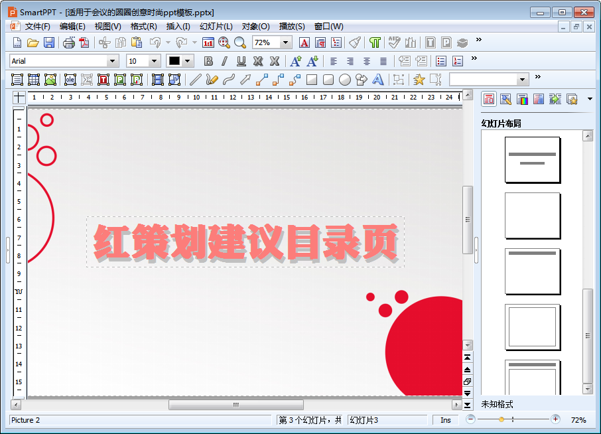
Task: Open the 文件(F) menu
Action: 37,27
